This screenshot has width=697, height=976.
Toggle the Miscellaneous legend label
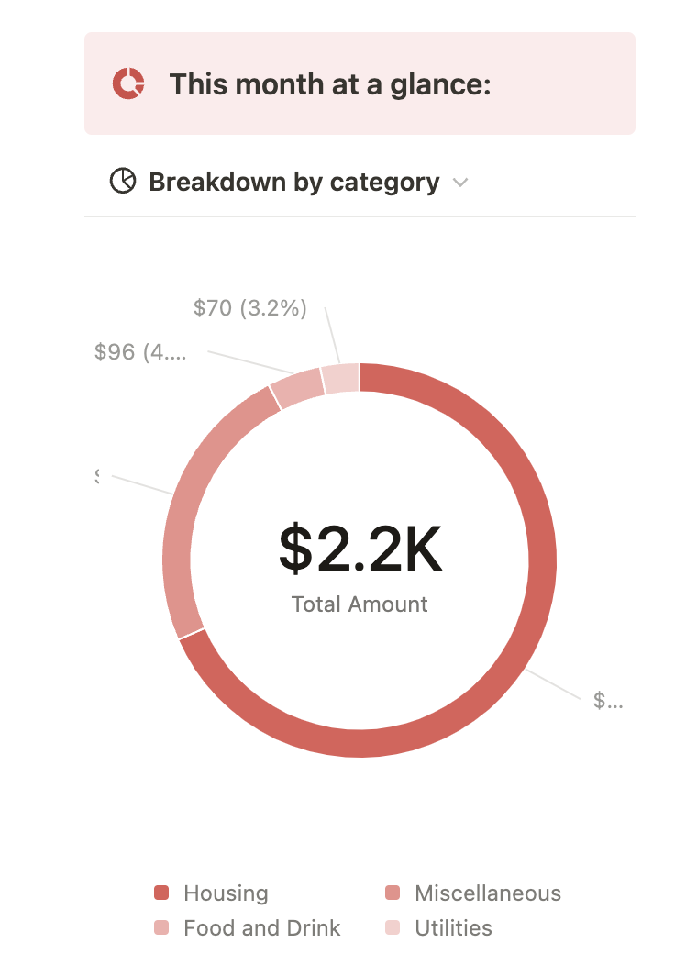tap(487, 893)
